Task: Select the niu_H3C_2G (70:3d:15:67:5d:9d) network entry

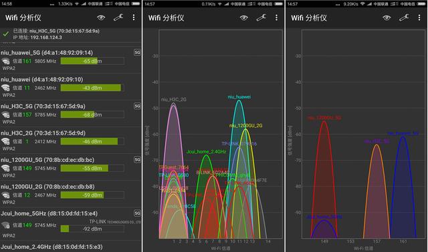Action: [x=71, y=140]
